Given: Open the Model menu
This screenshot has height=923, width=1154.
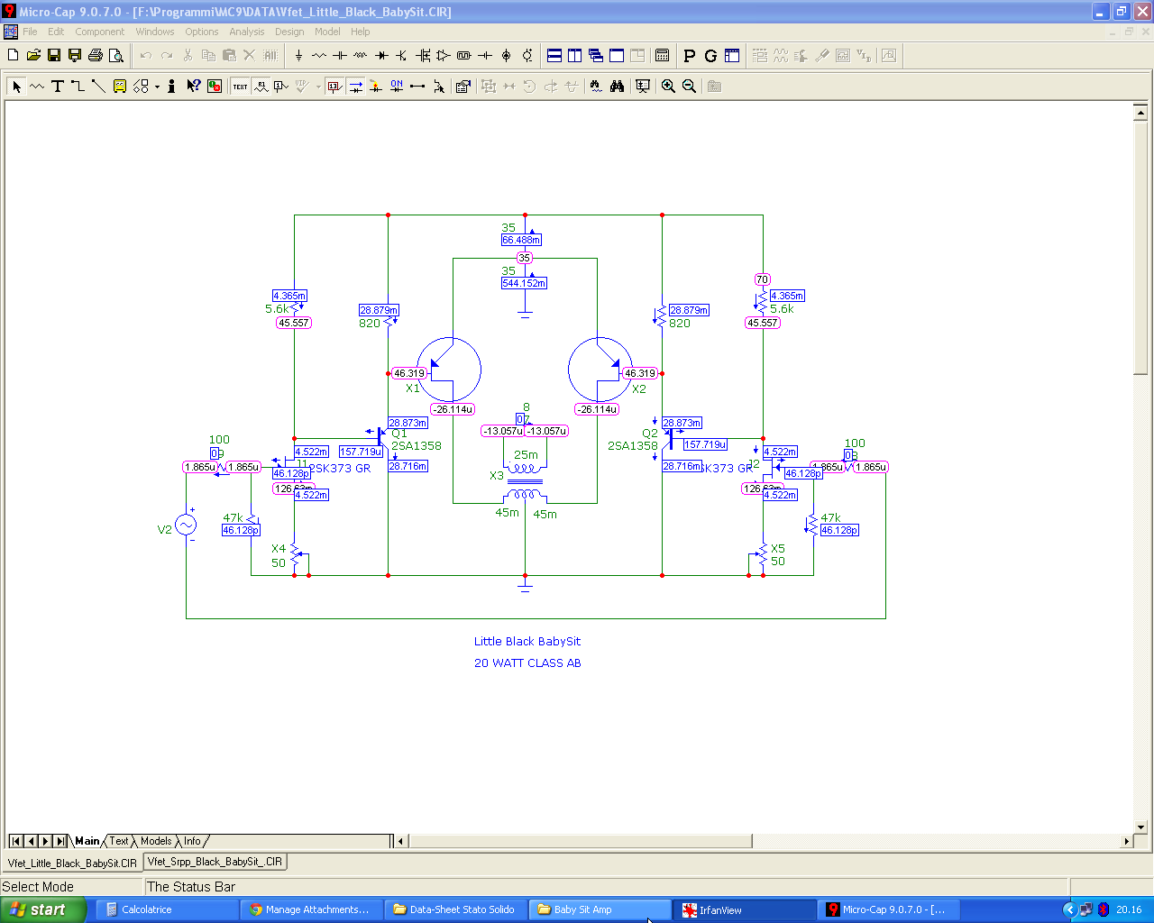Looking at the screenshot, I should click(327, 32).
